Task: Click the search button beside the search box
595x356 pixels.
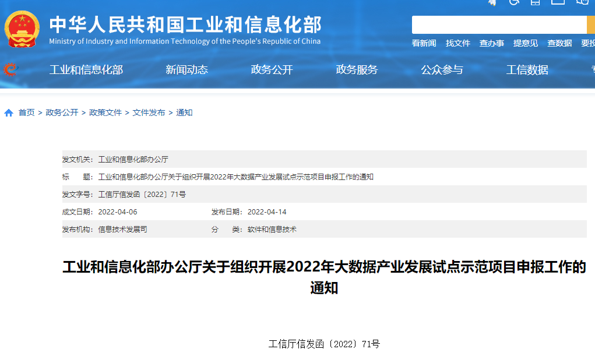Action: point(592,24)
